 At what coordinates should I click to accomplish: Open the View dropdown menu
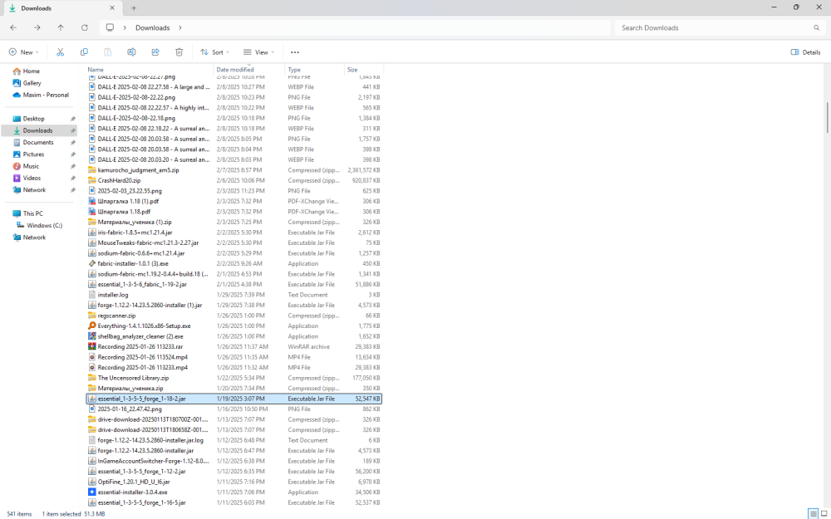258,51
